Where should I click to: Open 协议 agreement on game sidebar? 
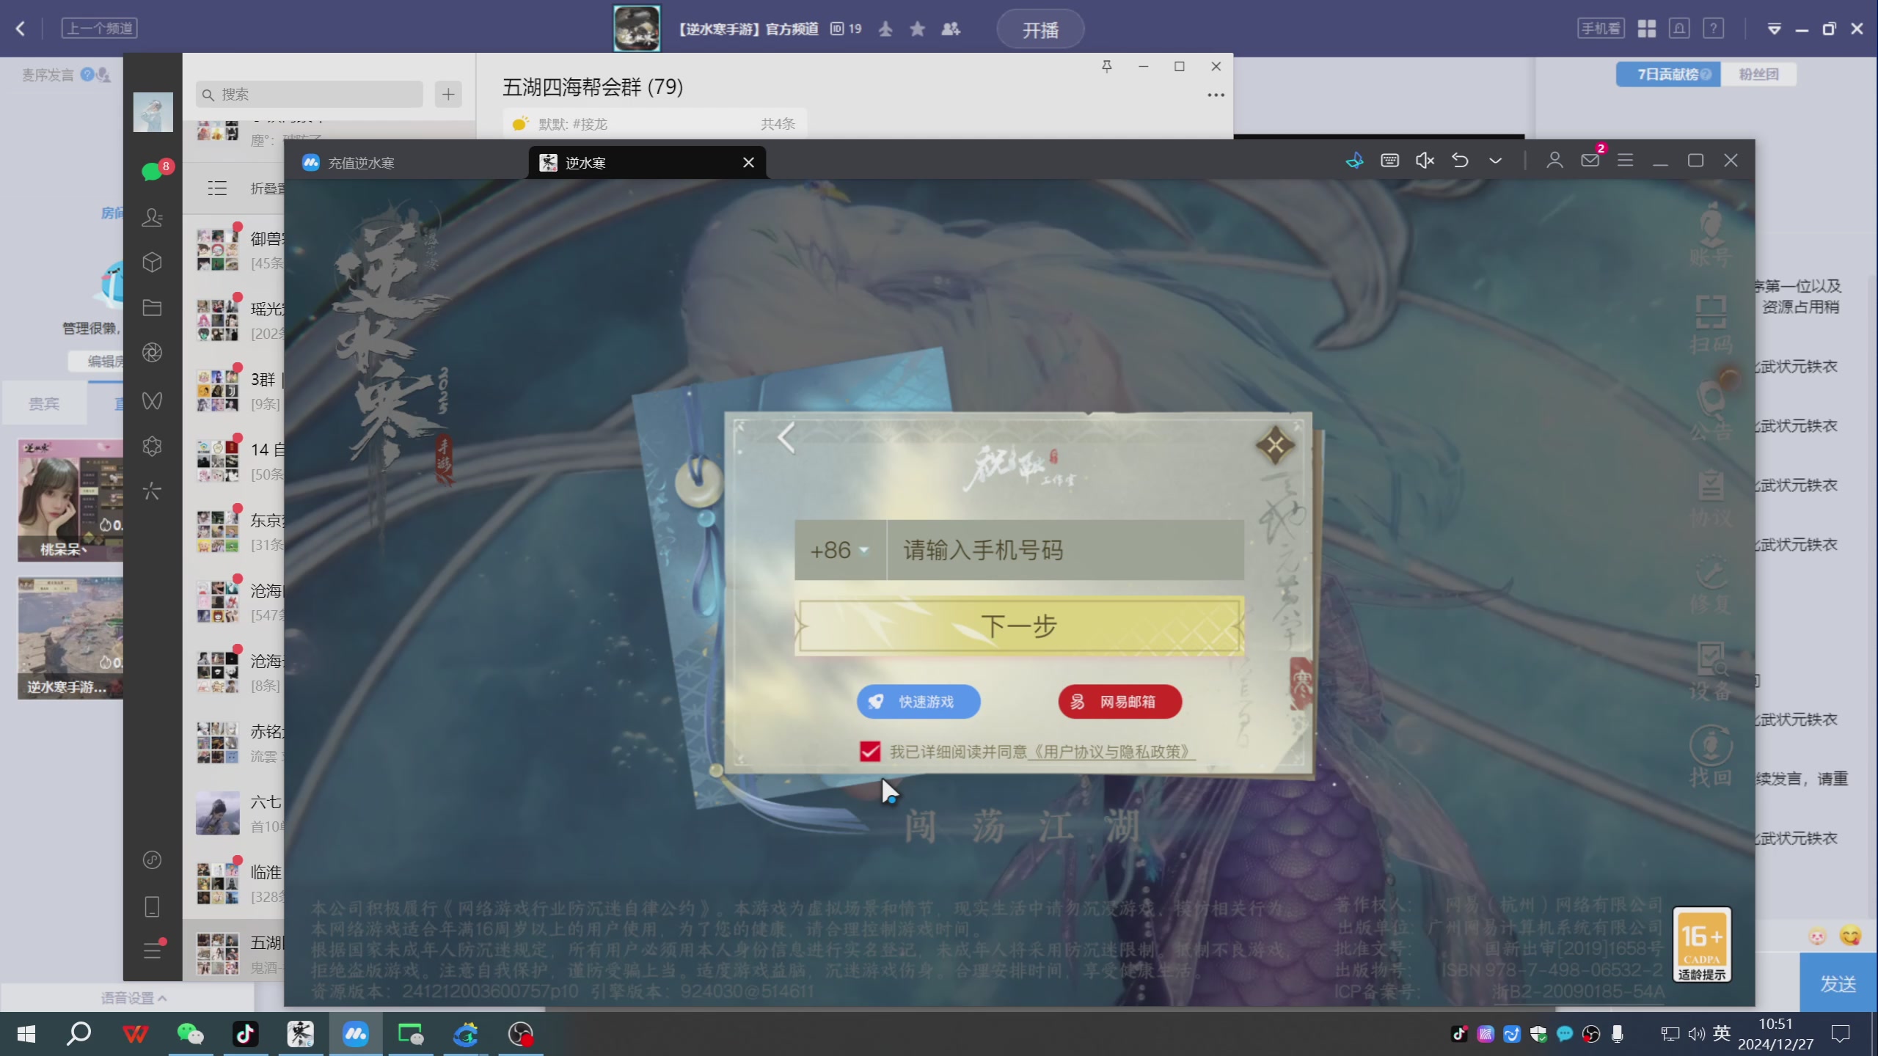[x=1711, y=499]
